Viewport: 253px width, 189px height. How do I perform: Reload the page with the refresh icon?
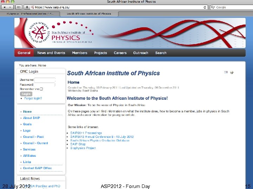tap(205, 7)
